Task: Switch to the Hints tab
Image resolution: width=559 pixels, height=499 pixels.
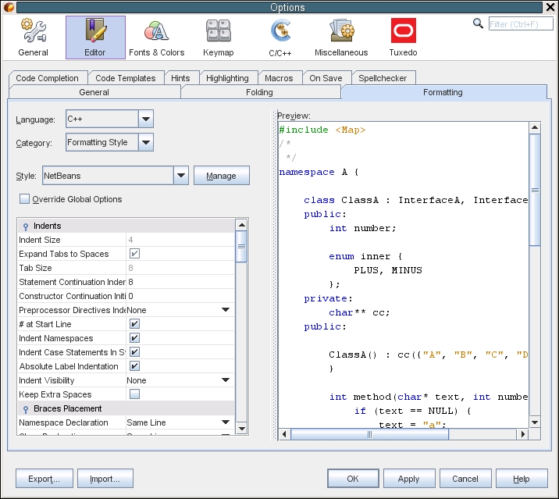Action: (x=180, y=78)
